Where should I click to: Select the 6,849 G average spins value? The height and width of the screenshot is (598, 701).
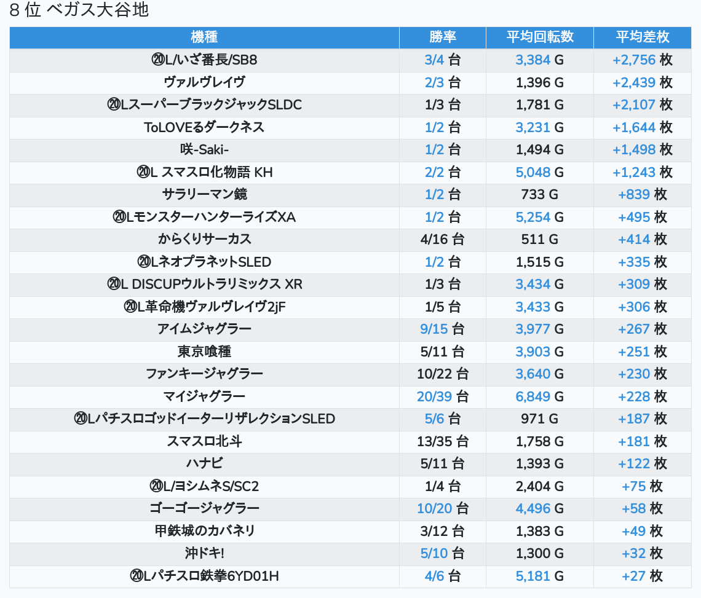tap(539, 396)
